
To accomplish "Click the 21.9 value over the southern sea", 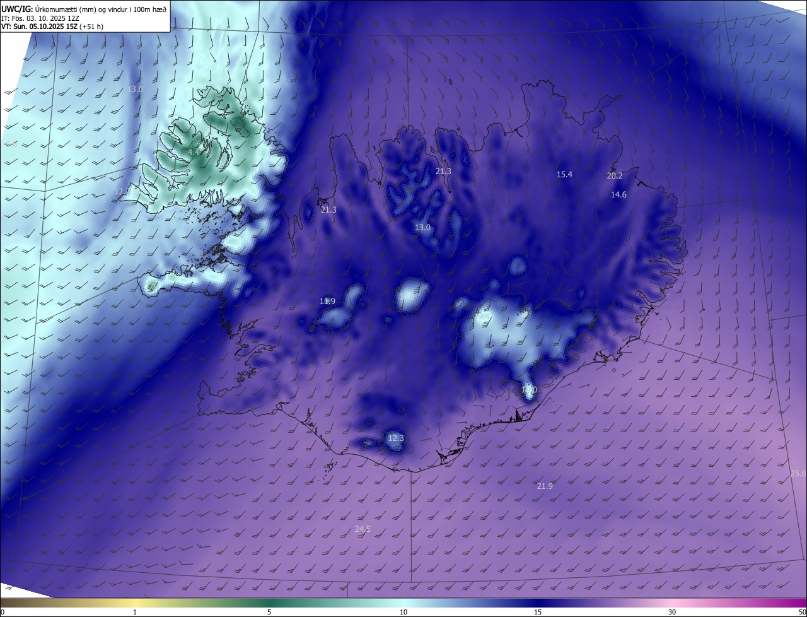I will (545, 486).
